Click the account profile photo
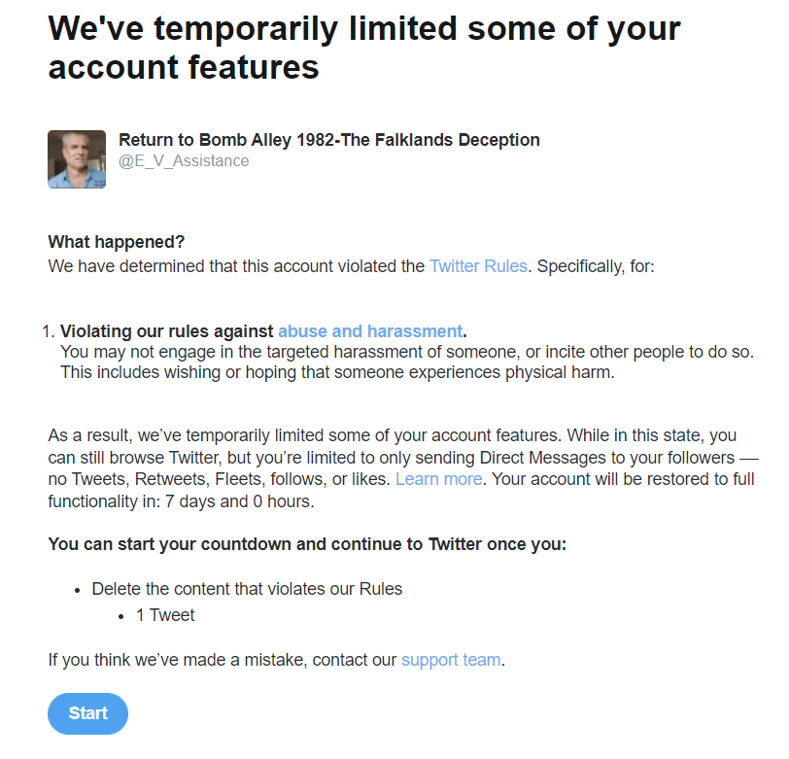This screenshot has height=759, width=789. 77,158
